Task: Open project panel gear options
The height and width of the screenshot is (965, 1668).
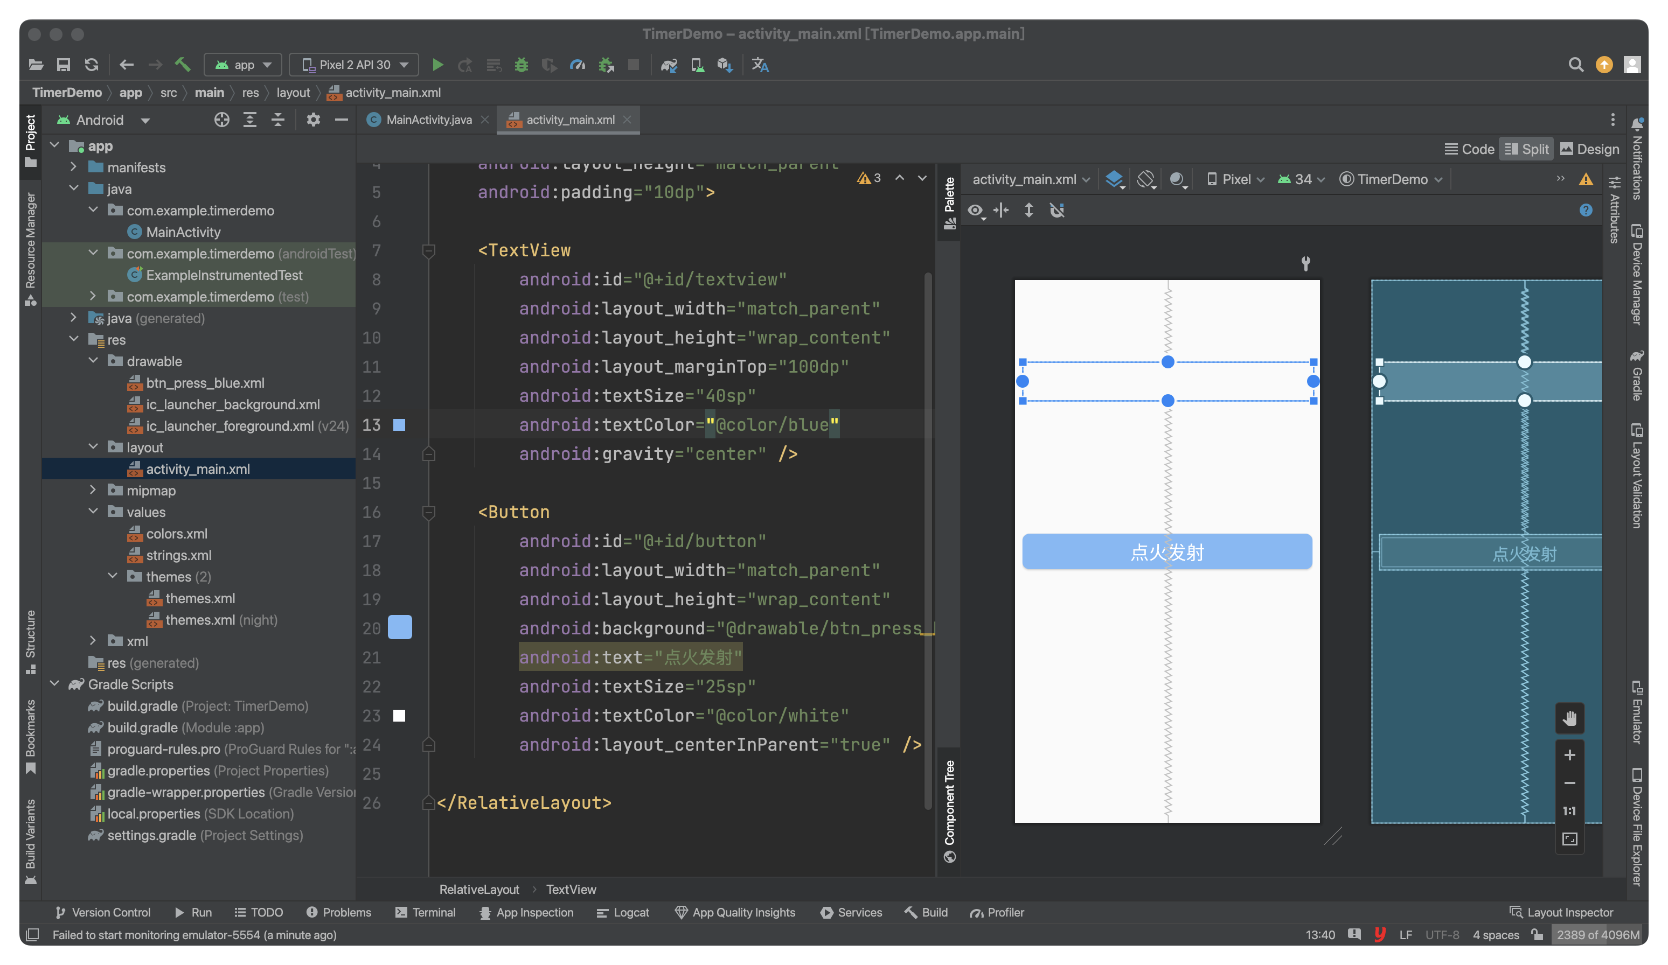Action: (x=313, y=120)
